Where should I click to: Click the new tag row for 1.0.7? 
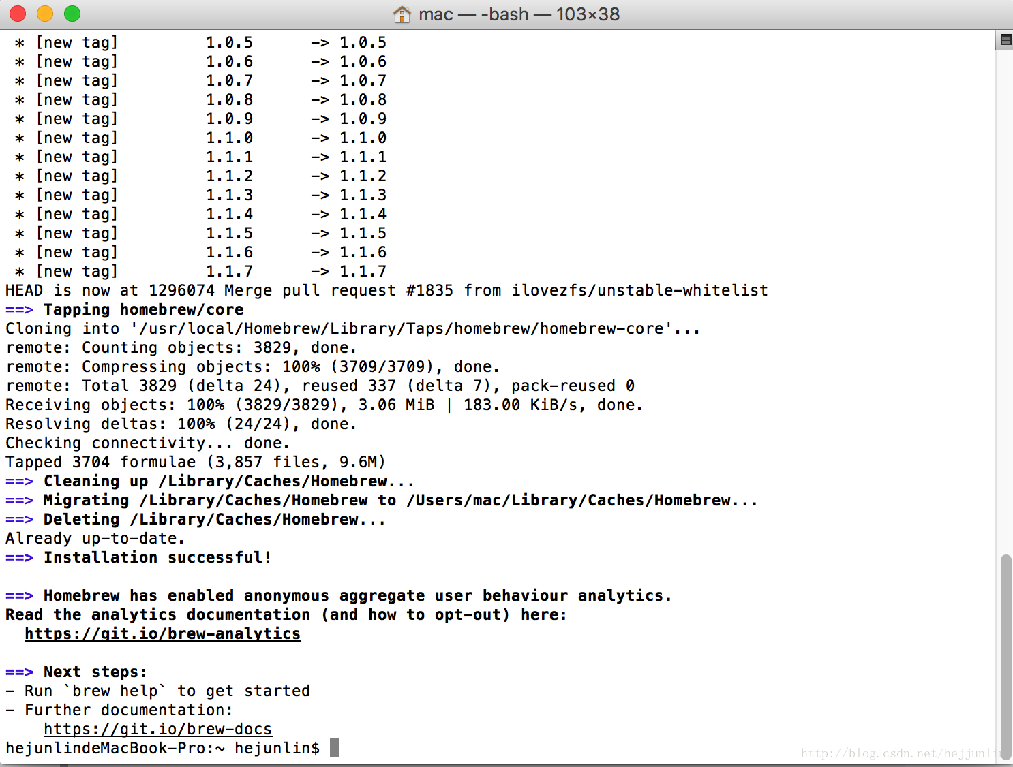[x=200, y=80]
